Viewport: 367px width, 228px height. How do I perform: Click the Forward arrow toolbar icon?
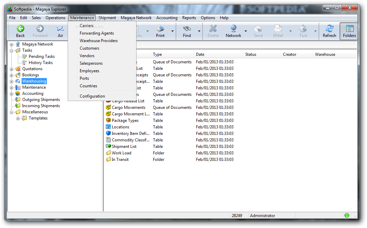coord(40,29)
